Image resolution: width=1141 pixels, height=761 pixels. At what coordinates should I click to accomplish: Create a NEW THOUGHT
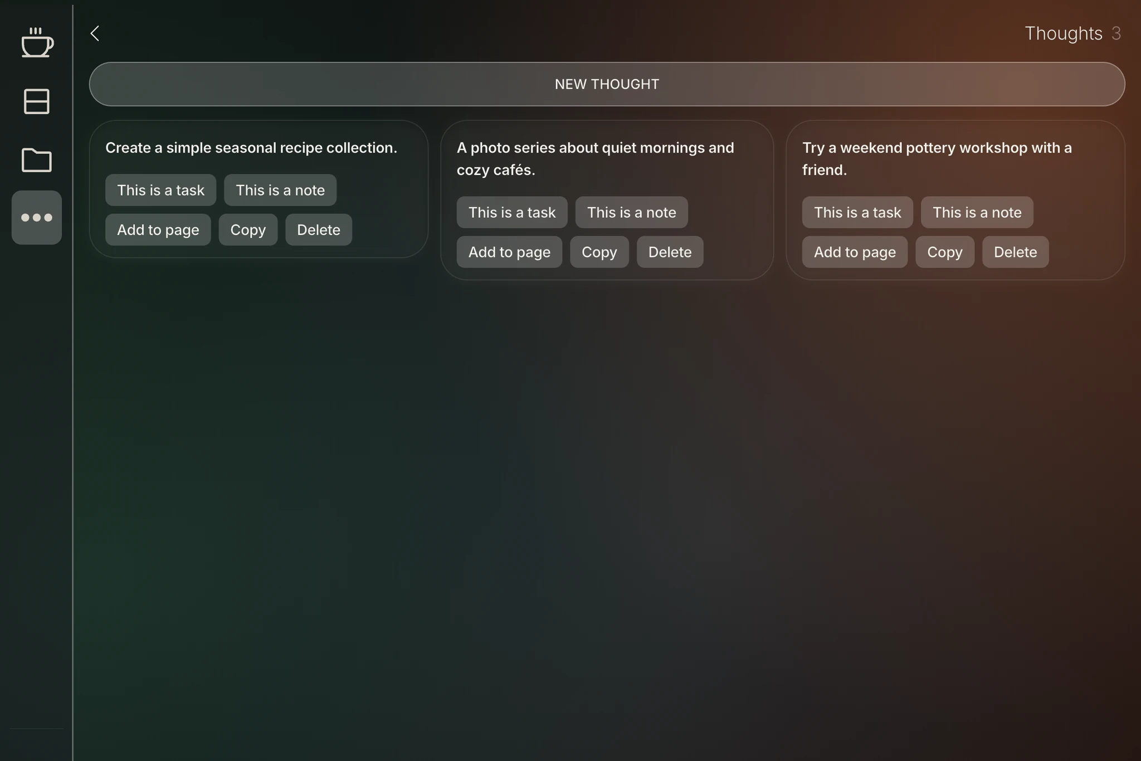(607, 84)
